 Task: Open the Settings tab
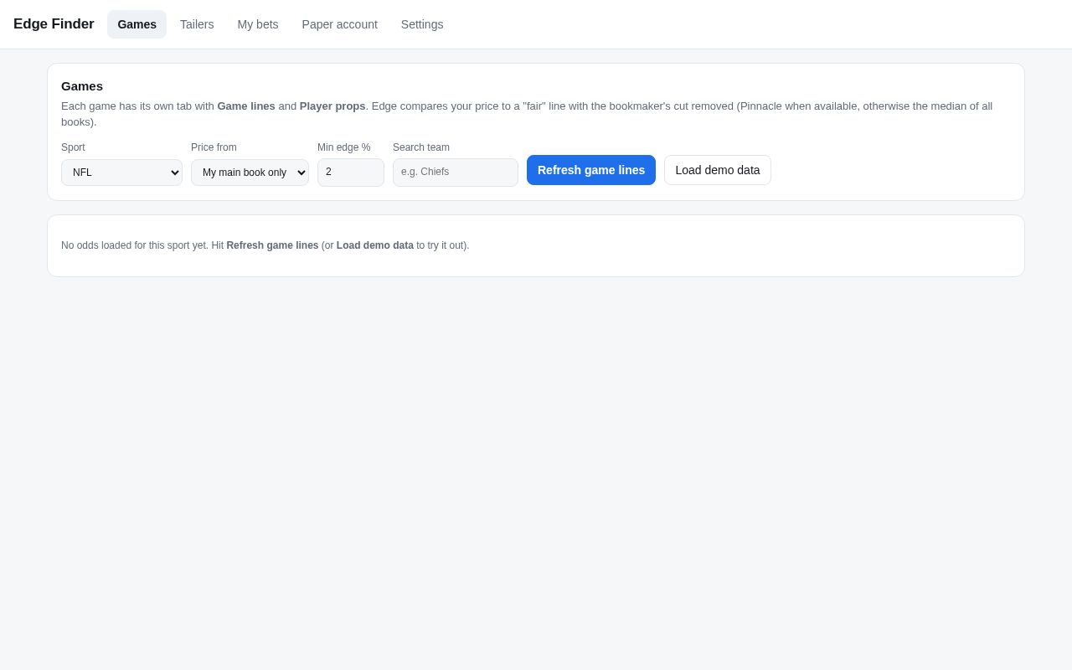(x=422, y=24)
